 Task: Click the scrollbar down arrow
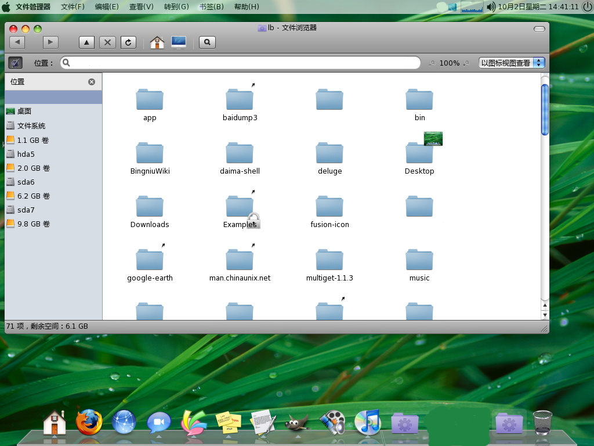(545, 315)
